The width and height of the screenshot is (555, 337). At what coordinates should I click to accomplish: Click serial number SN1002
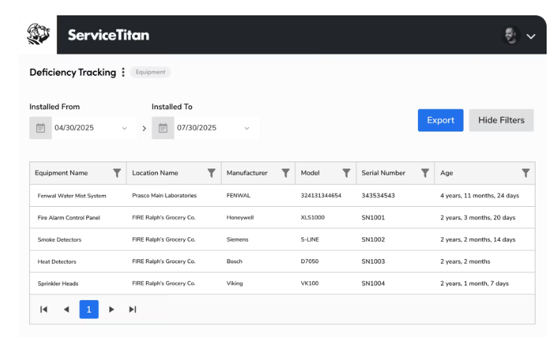point(373,240)
